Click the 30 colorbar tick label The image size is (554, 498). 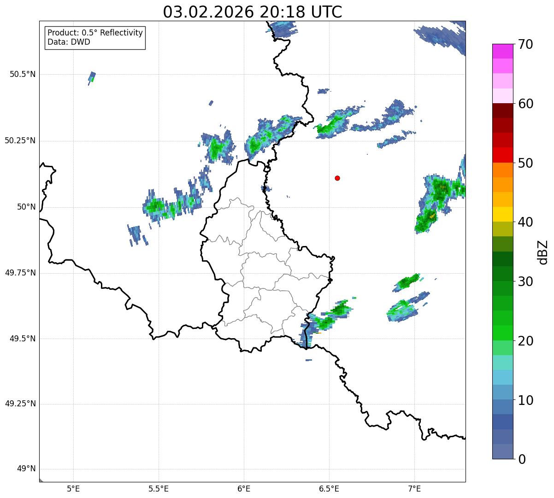point(525,281)
